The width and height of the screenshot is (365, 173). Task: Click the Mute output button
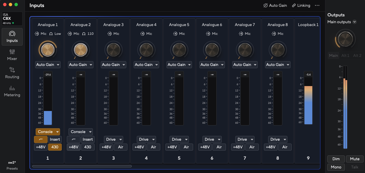(355, 159)
